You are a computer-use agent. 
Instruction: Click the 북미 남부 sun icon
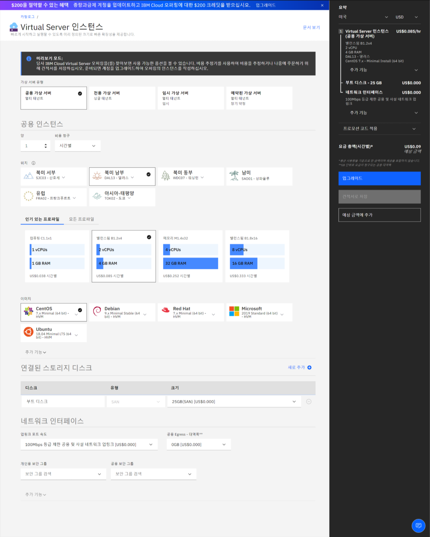coord(97,176)
